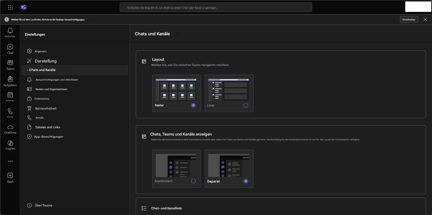Select the Raster layout radio button
Screen dimensions: 432x215
click(193, 105)
